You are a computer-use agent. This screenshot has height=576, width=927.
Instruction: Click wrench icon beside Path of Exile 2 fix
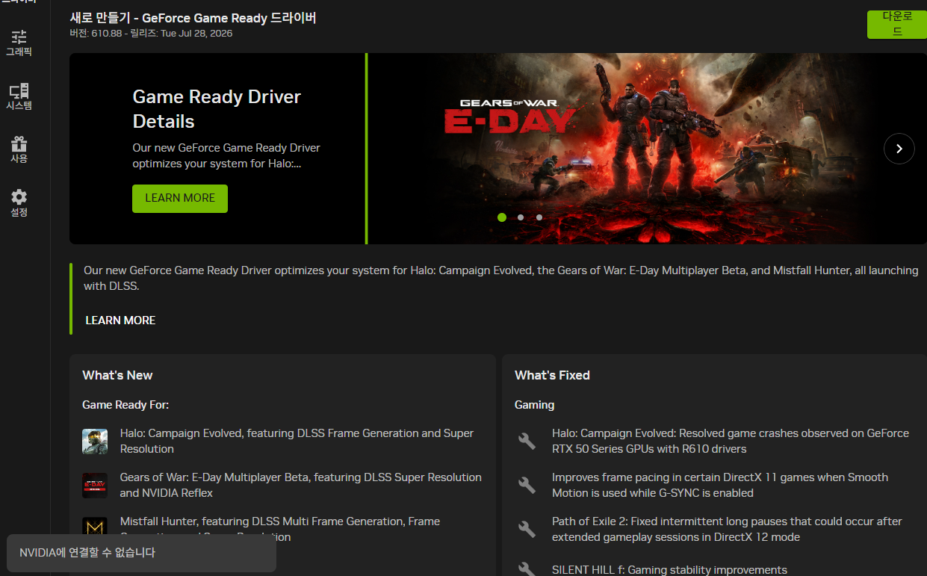click(x=527, y=529)
